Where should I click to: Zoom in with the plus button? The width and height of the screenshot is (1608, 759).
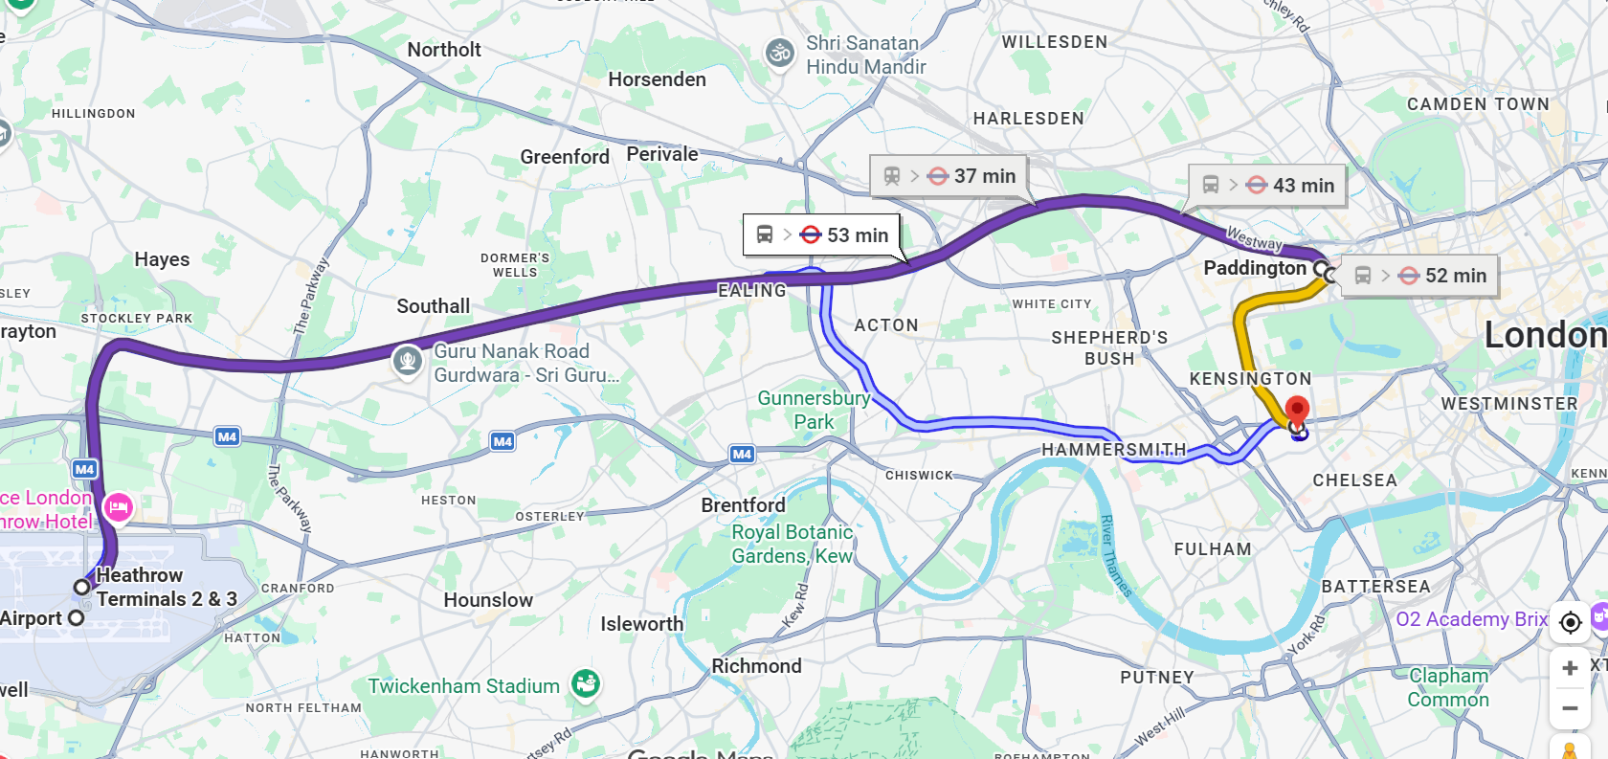click(1570, 668)
